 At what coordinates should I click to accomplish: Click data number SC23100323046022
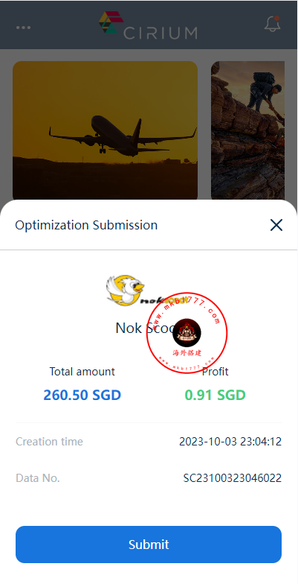(232, 478)
